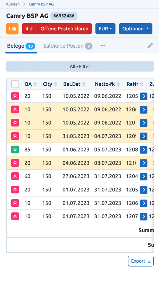
Task: Click date cell 04.06.2023
Action: coord(76,163)
